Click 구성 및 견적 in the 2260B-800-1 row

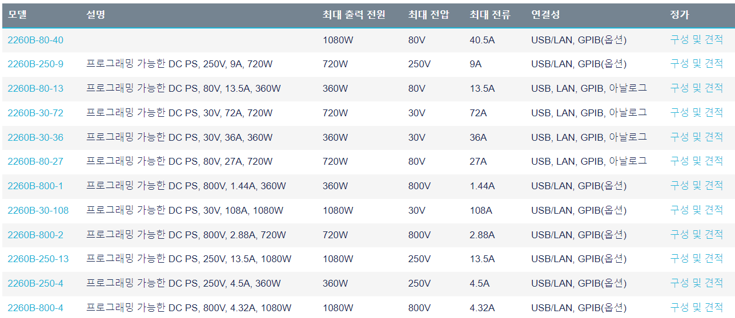click(696, 186)
